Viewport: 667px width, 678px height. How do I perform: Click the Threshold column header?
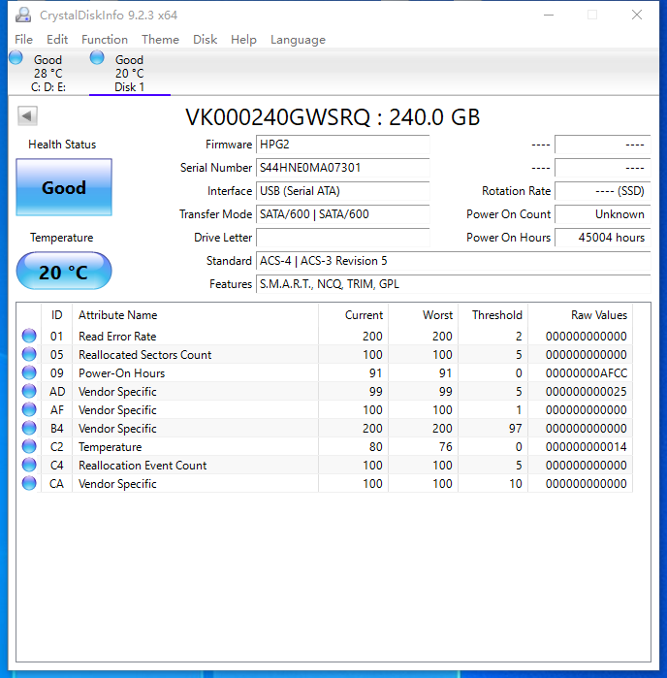[493, 315]
